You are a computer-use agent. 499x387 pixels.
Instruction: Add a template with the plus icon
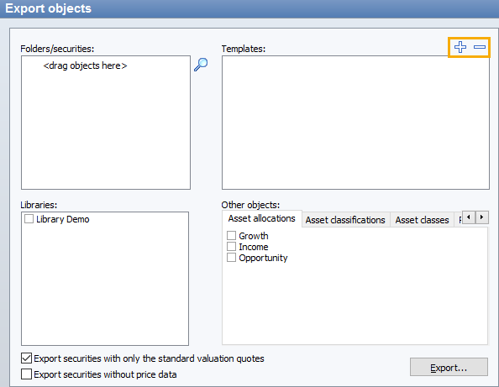pyautogui.click(x=460, y=47)
